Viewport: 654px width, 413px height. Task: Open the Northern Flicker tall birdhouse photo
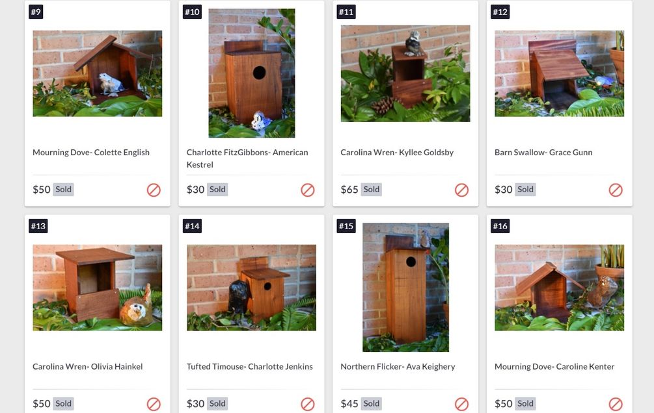405,287
